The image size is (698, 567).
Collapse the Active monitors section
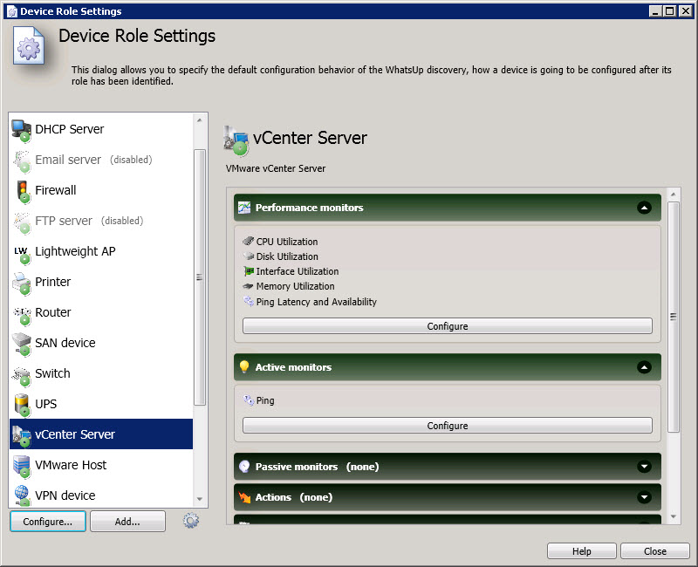(x=644, y=367)
